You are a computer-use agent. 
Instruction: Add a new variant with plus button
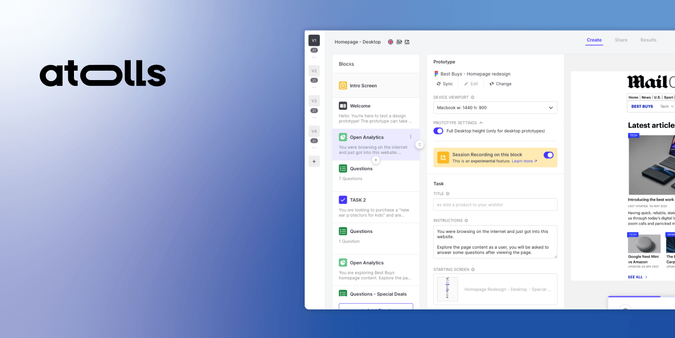314,161
